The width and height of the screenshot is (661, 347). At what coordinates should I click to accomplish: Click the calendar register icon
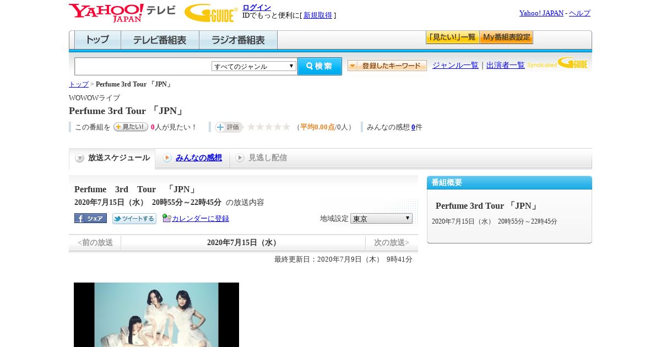[167, 218]
